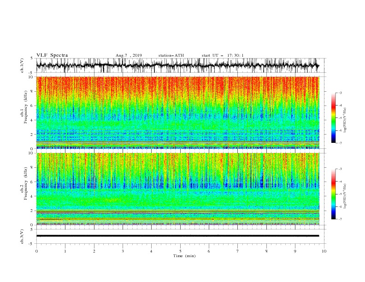365x282 pixels.
Task: Click the "8" kHz tick on ch.1 frequency axis
Action: click(x=32, y=91)
